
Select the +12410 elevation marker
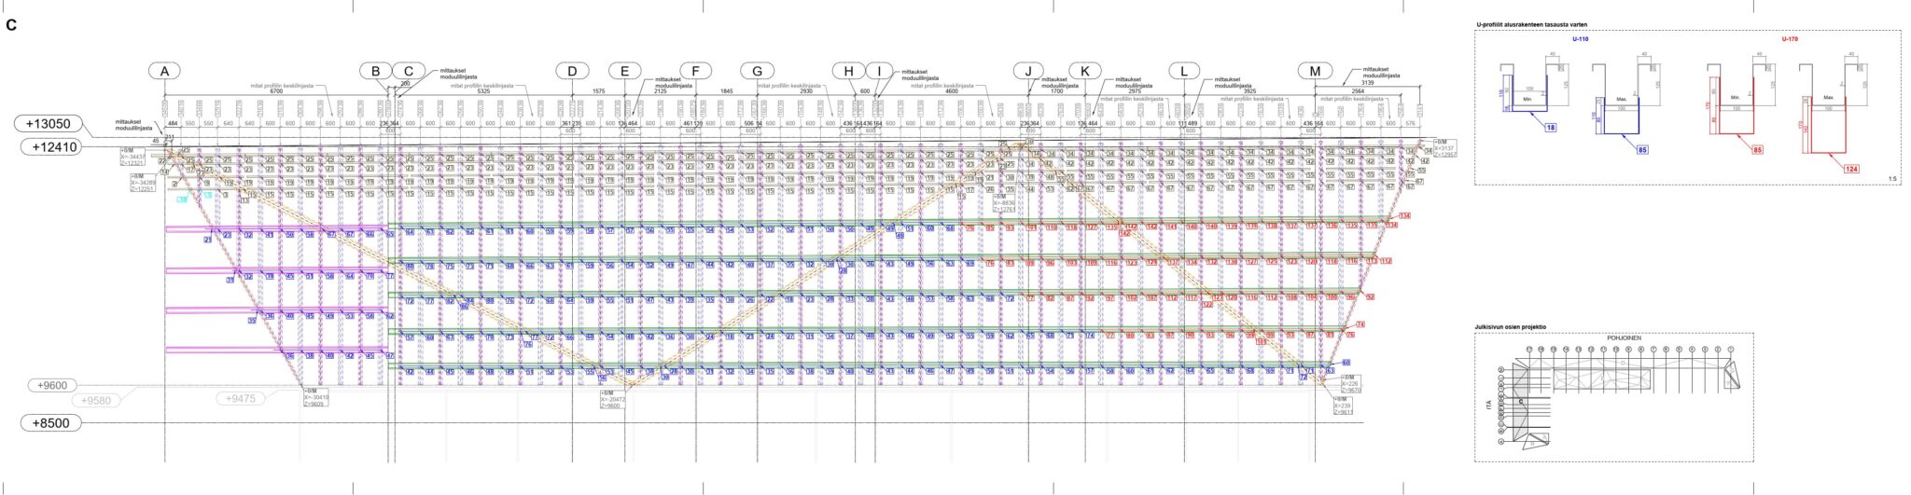coord(49,147)
